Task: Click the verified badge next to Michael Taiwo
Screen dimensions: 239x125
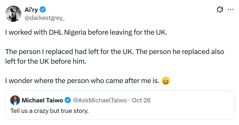Action: pos(68,101)
